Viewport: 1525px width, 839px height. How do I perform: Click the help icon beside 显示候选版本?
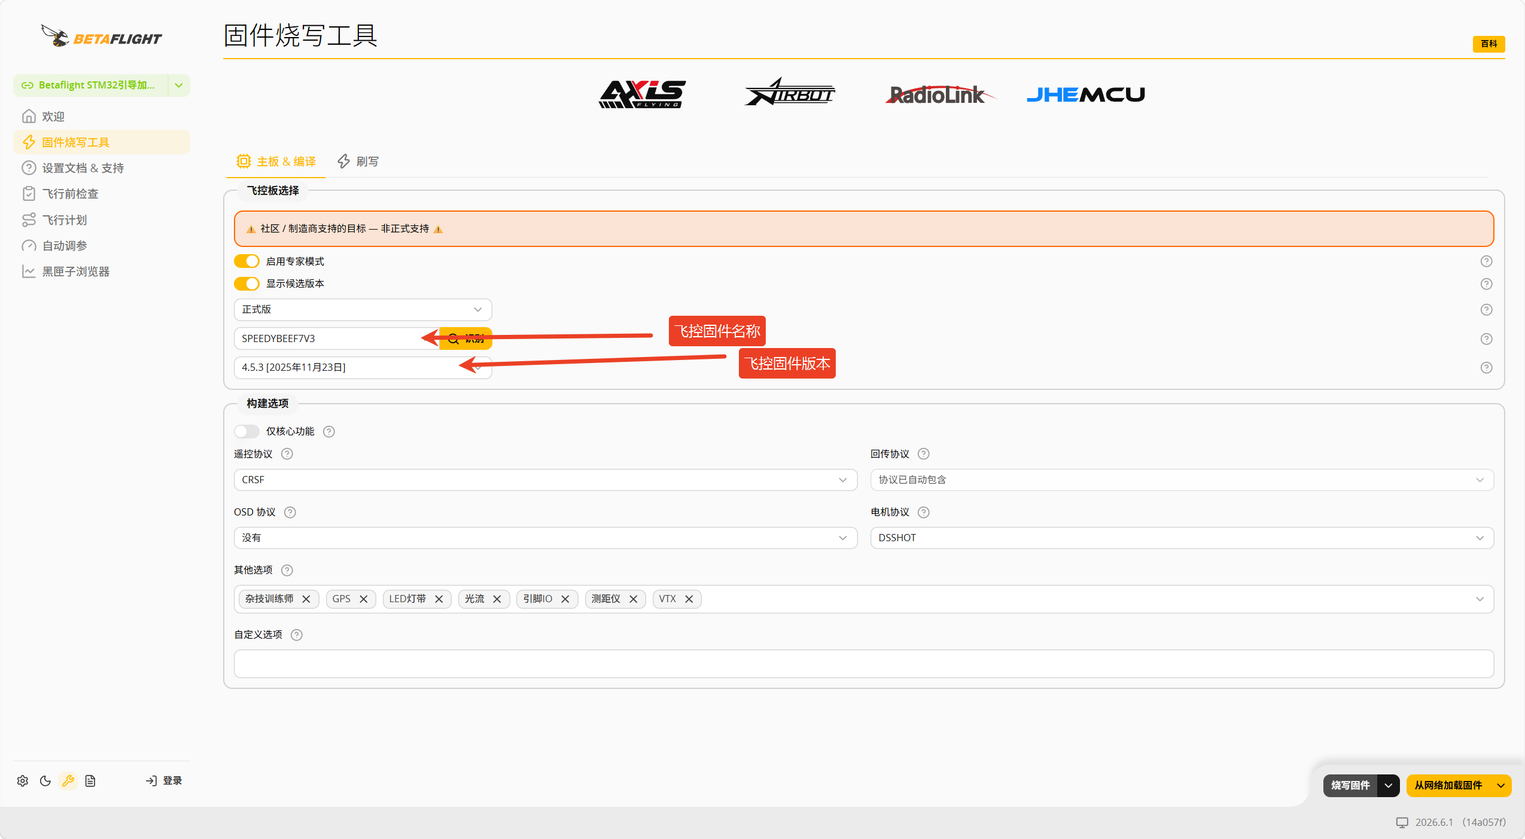coord(1486,284)
